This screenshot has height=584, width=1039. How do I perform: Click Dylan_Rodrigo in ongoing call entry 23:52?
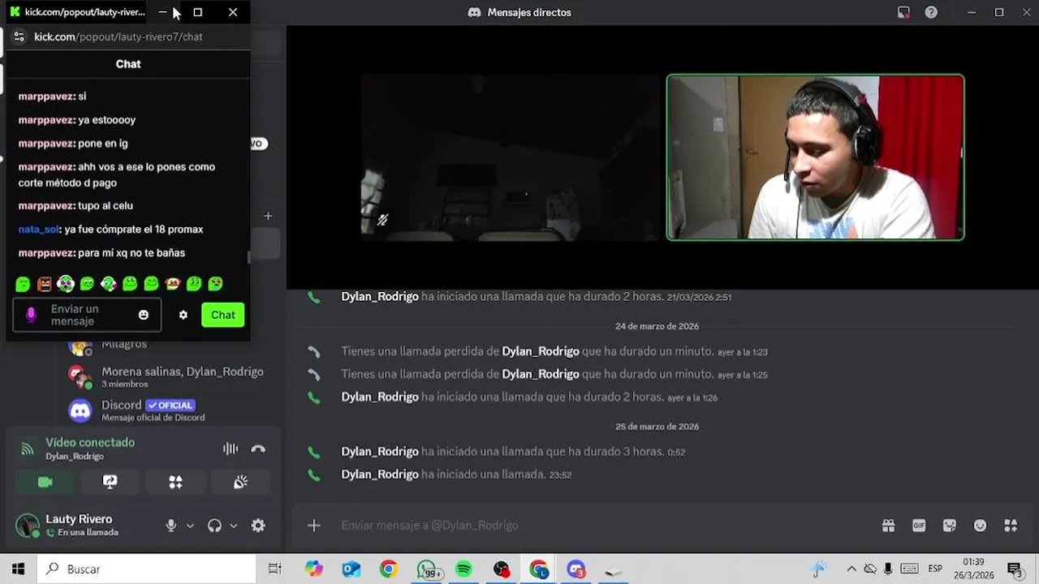coord(380,474)
